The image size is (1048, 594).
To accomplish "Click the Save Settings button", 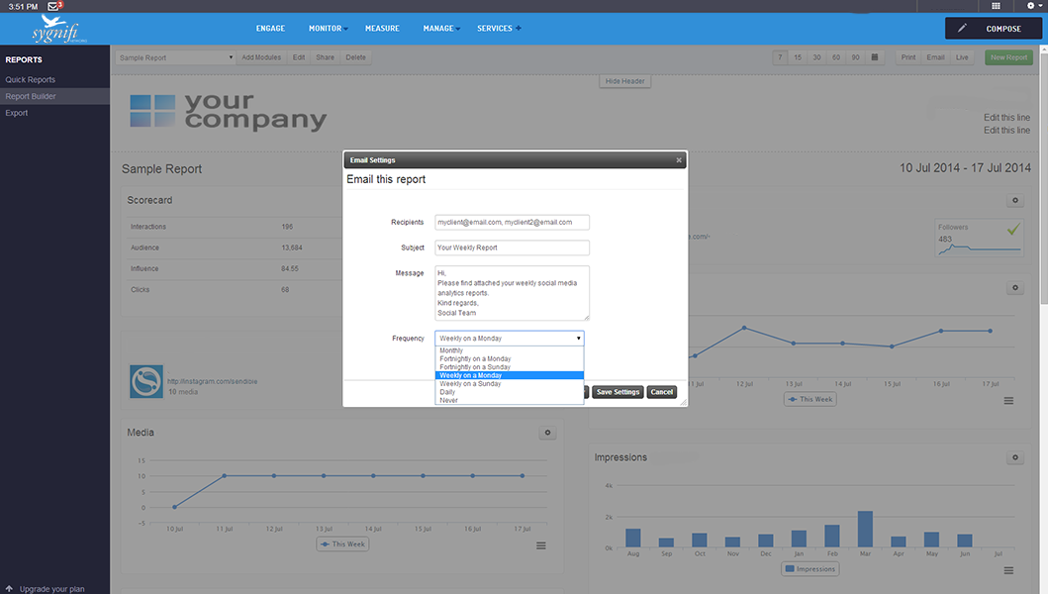I will 618,392.
